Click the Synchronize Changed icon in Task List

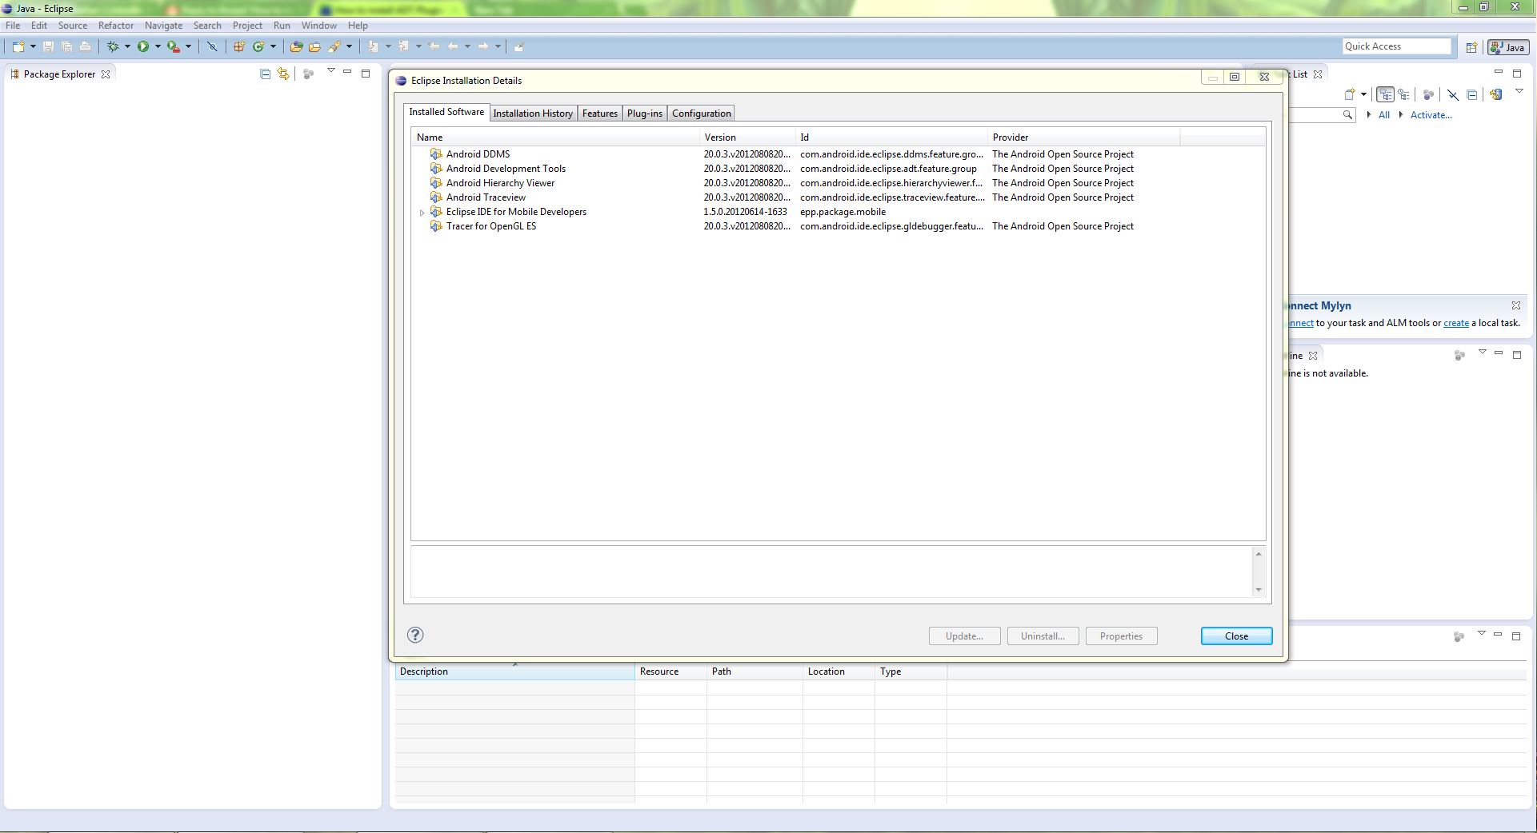point(1495,94)
